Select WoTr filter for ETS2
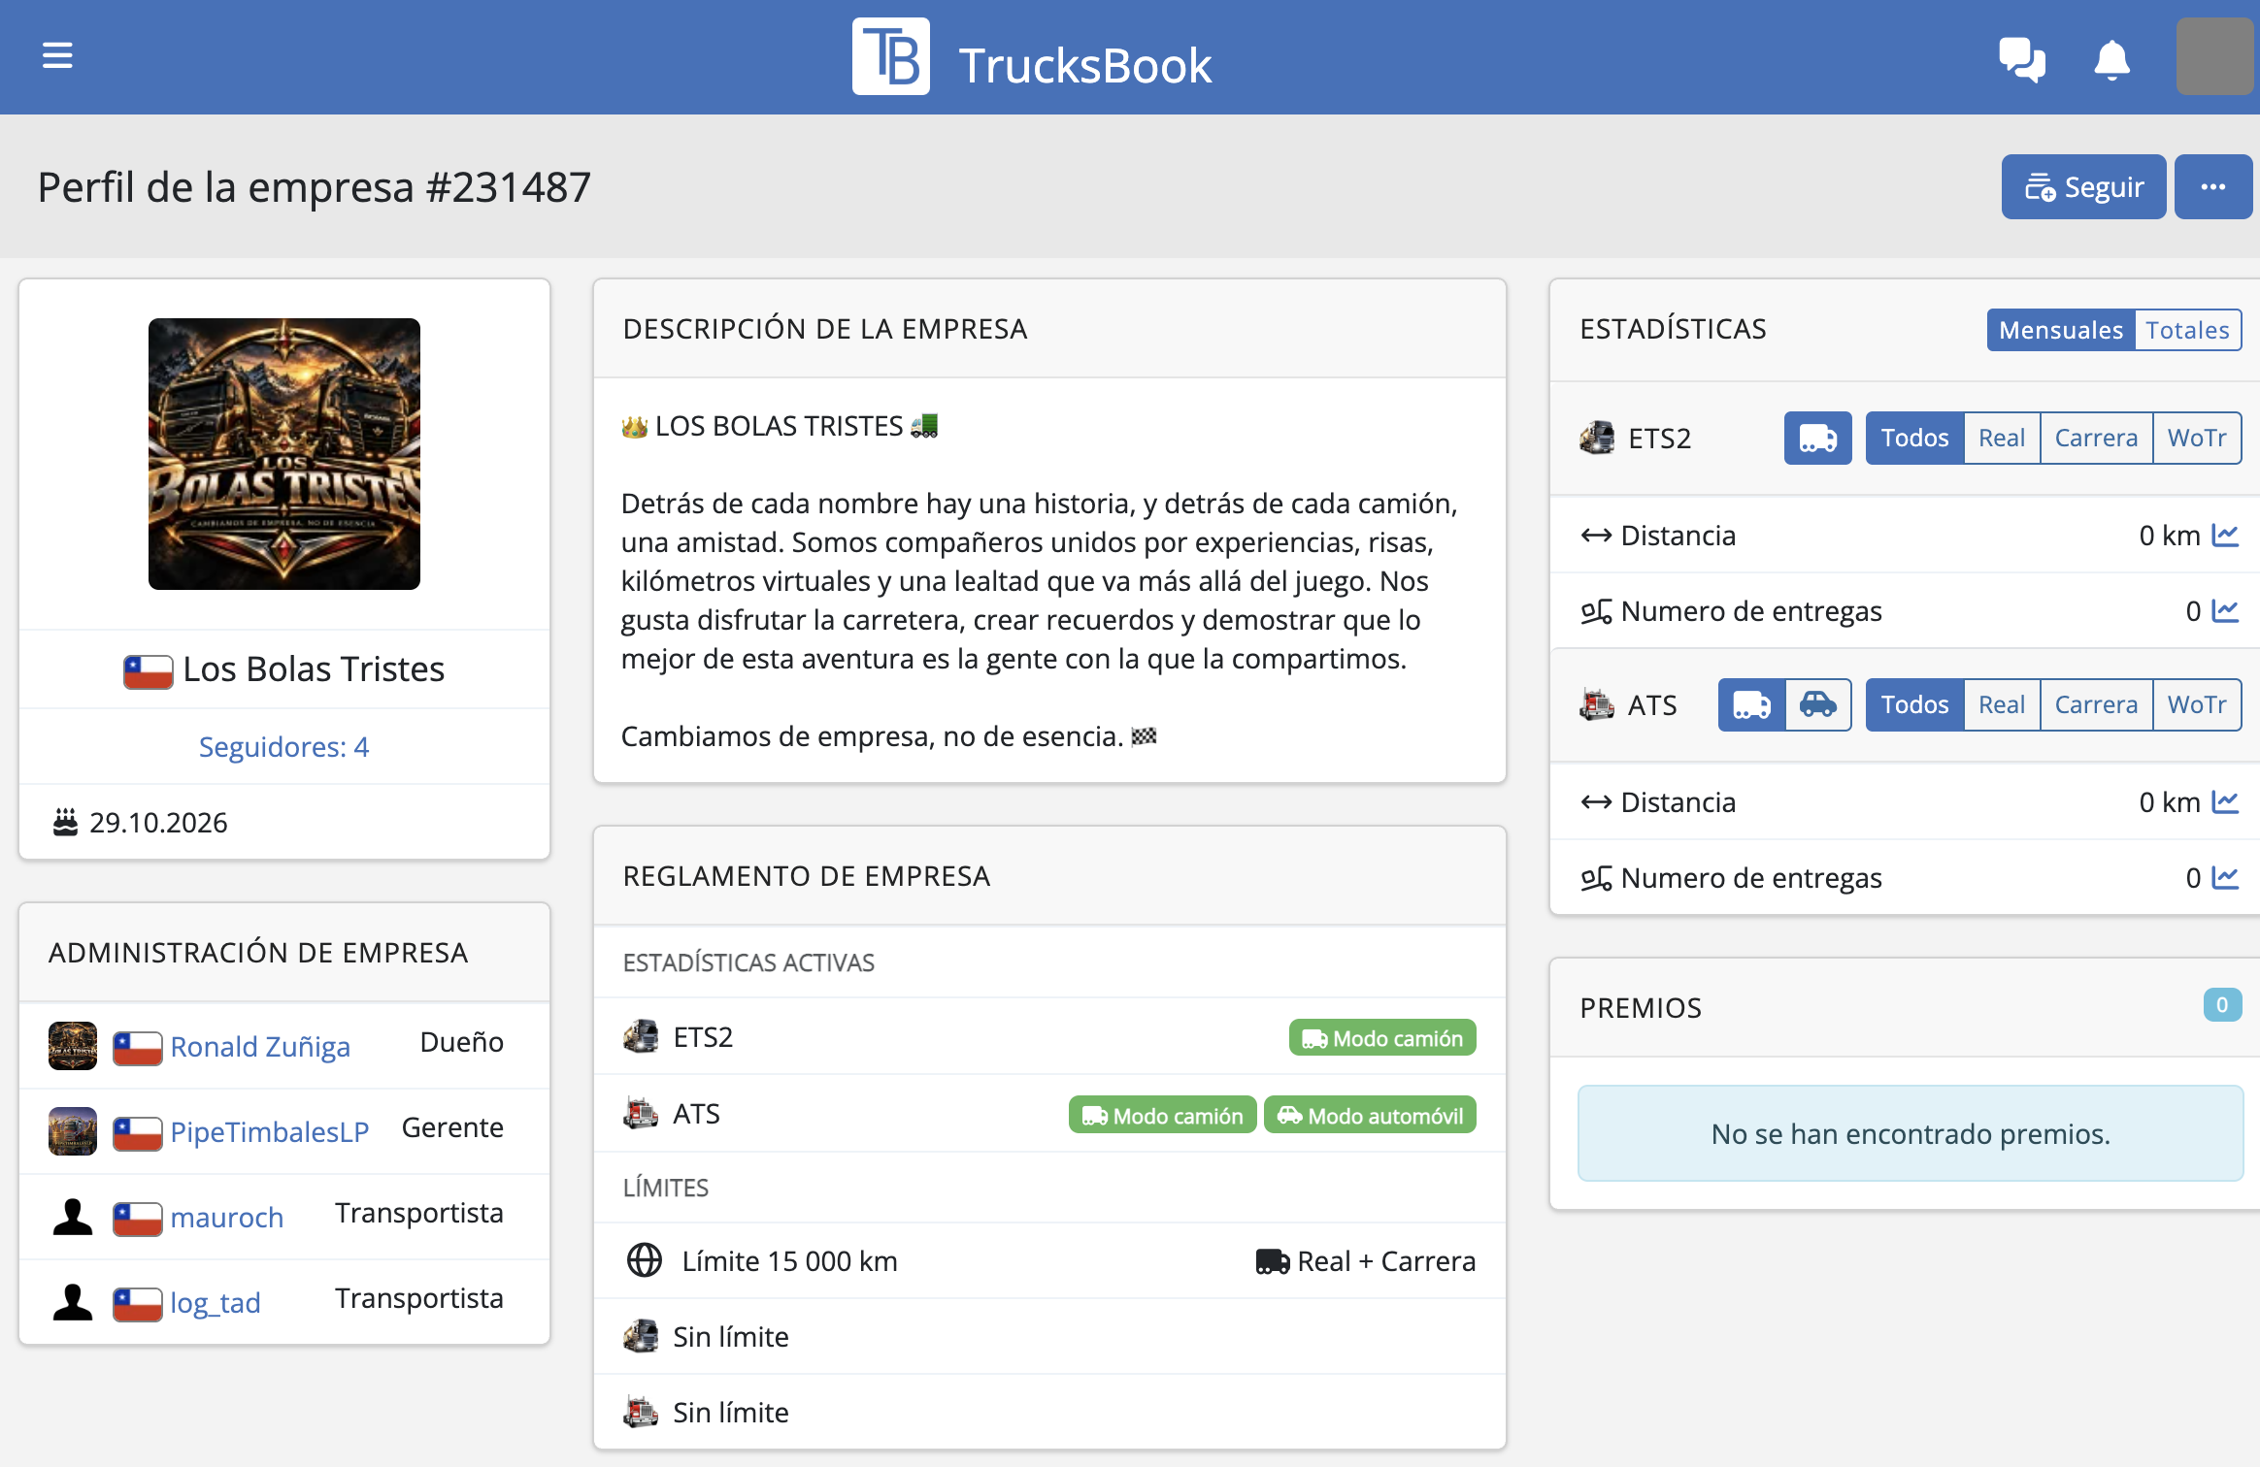The image size is (2260, 1467). click(x=2197, y=439)
